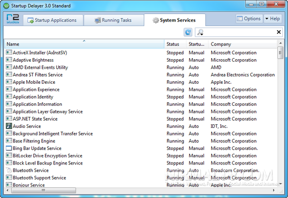Sort by the Company column header

coord(242,44)
